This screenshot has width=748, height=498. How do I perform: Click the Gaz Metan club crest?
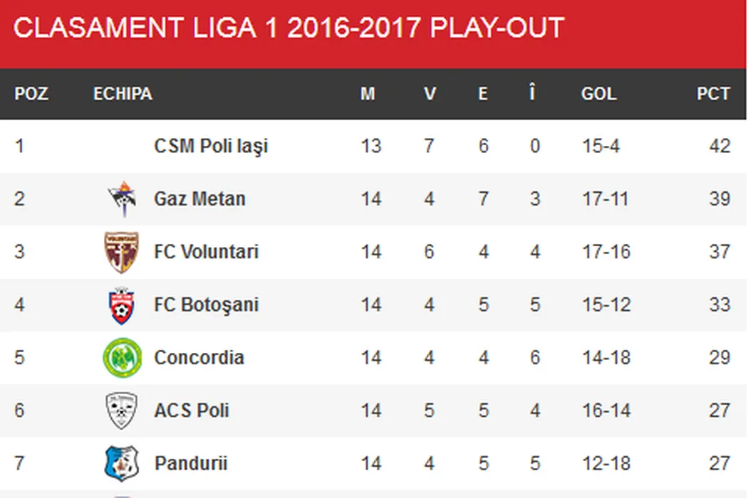pyautogui.click(x=121, y=198)
